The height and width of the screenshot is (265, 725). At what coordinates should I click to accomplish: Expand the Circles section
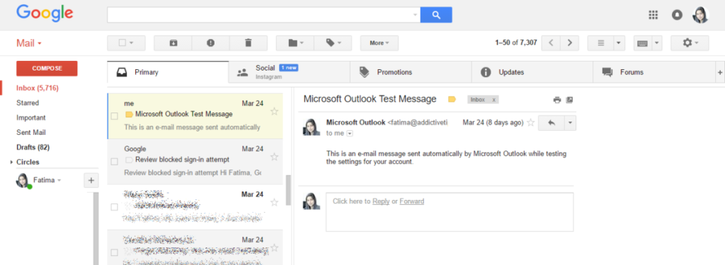pos(11,162)
